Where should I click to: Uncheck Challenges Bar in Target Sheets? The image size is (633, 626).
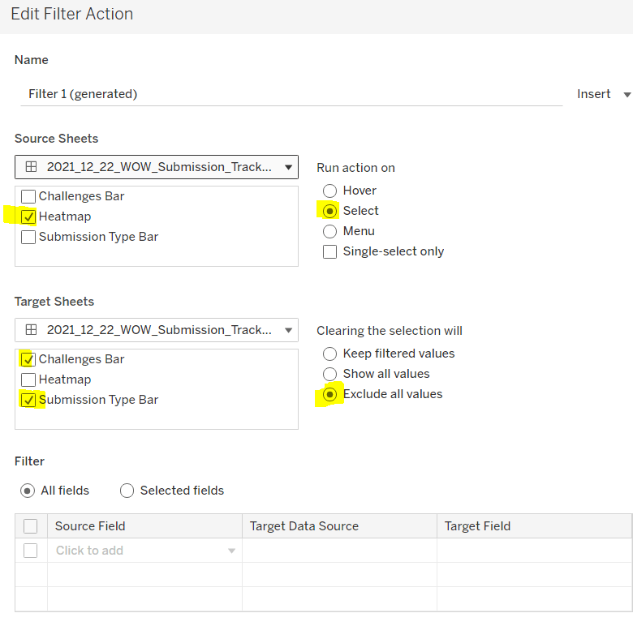[x=28, y=359]
